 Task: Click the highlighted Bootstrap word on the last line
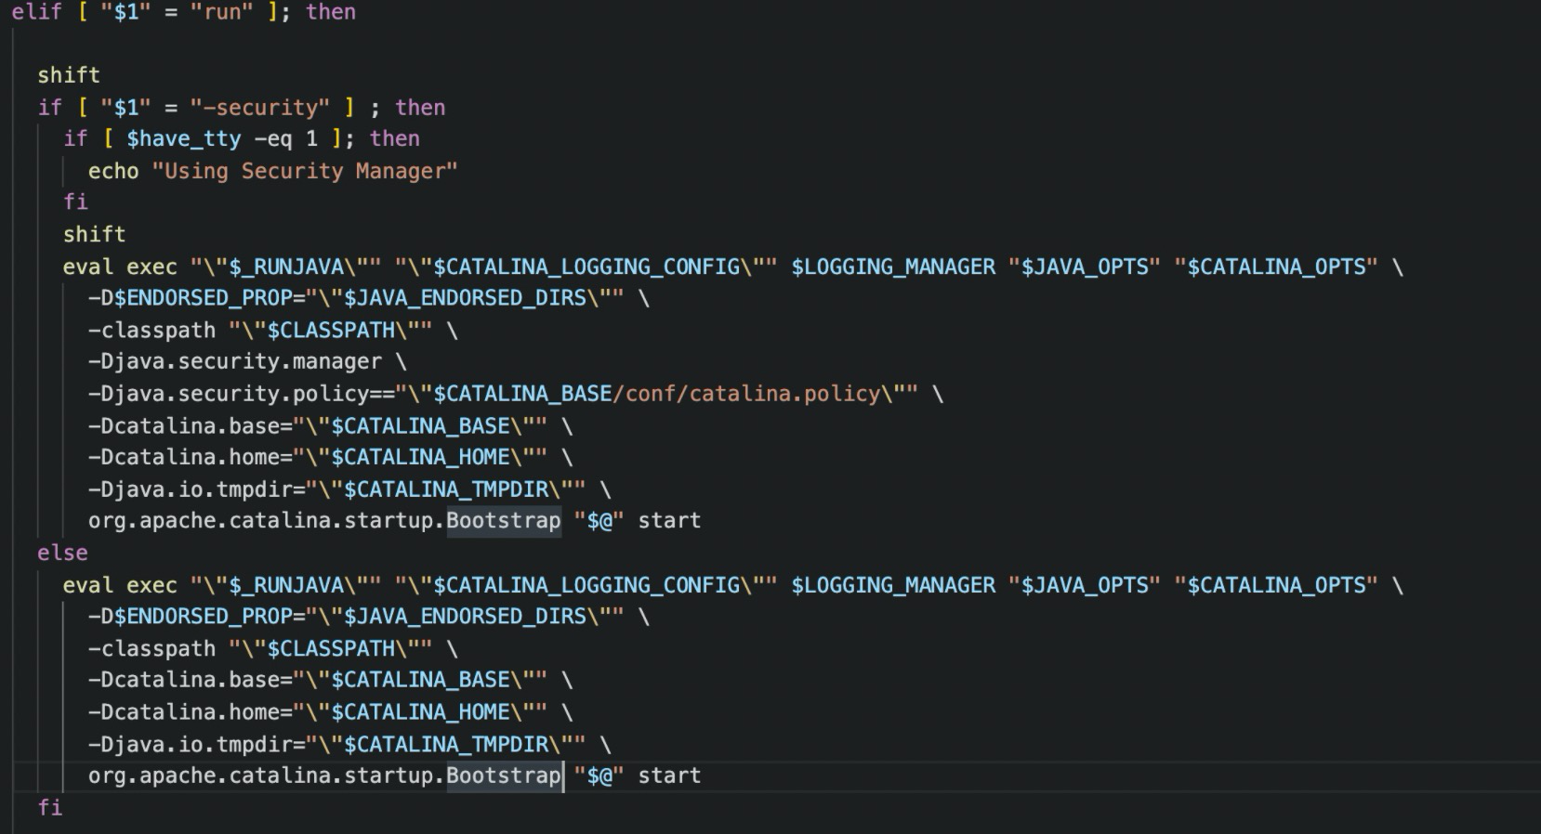(504, 776)
